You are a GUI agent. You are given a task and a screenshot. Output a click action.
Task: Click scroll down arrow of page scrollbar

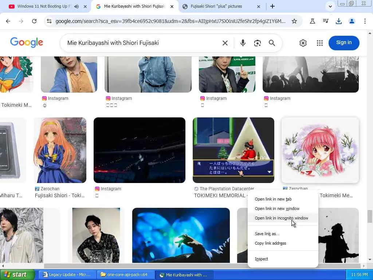pos(370,260)
